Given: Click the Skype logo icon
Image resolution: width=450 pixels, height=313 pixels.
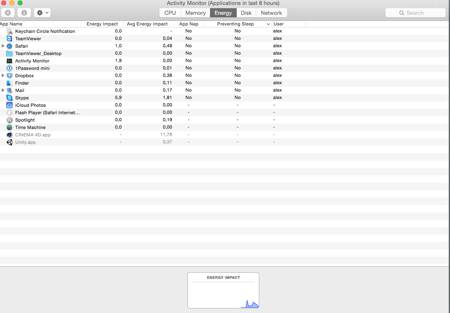Looking at the screenshot, I should (9, 98).
